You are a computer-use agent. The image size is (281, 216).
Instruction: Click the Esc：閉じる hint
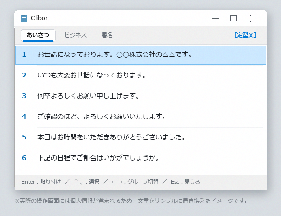click(x=185, y=182)
